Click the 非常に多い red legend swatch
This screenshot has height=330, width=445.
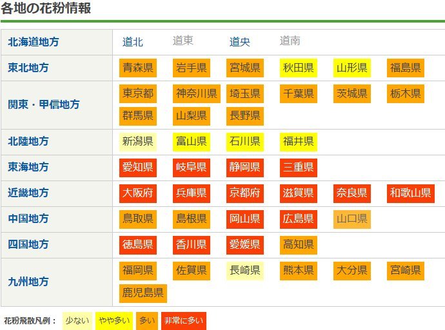pos(183,320)
